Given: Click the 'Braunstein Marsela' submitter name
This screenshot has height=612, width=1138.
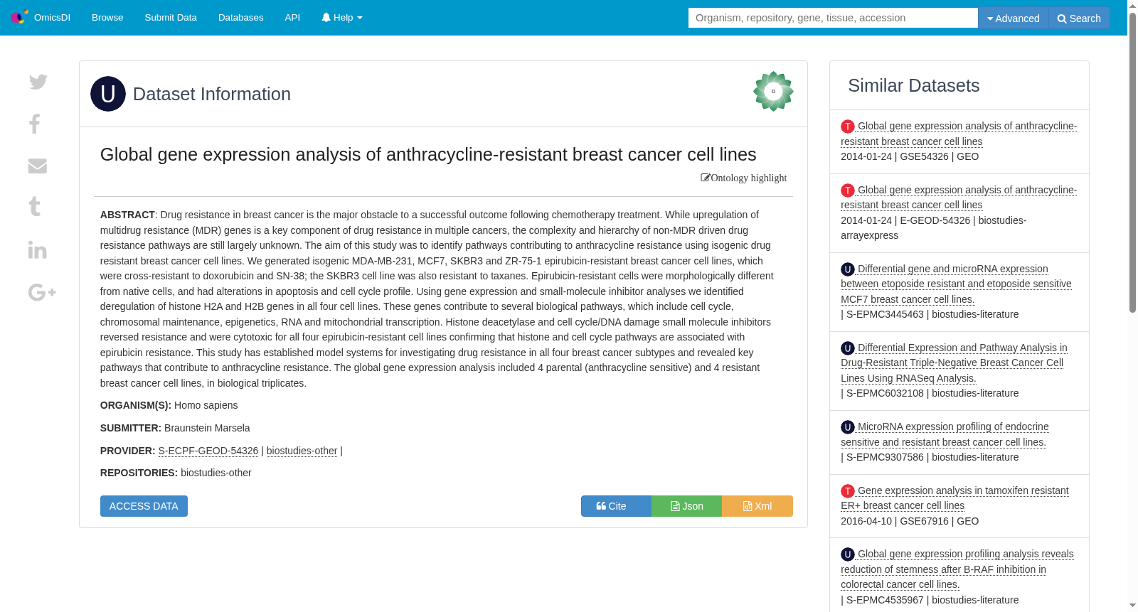Looking at the screenshot, I should pyautogui.click(x=207, y=428).
